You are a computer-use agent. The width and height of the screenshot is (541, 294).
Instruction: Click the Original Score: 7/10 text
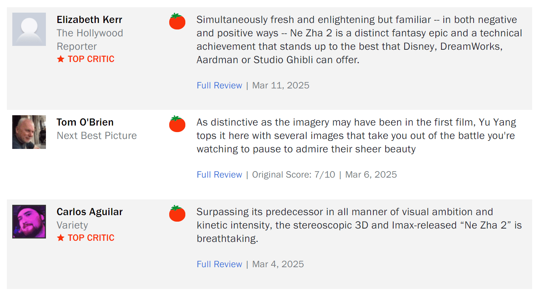[x=294, y=175]
